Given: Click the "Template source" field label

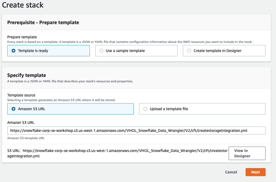Looking at the screenshot, I should click(21, 95).
